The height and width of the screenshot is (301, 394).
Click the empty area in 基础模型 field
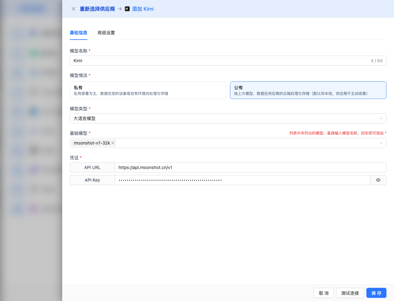245,143
